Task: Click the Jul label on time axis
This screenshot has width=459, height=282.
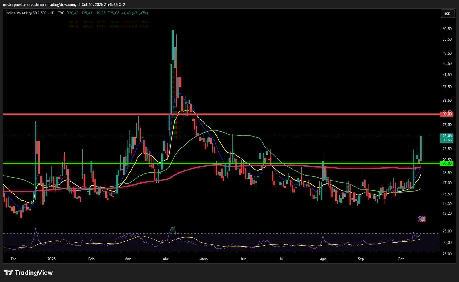Action: 282,259
